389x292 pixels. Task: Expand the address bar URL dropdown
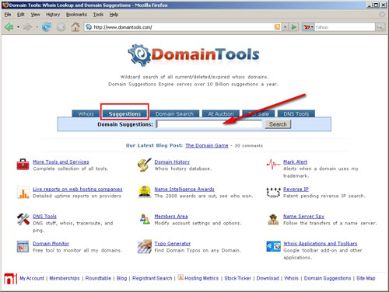tap(286, 27)
